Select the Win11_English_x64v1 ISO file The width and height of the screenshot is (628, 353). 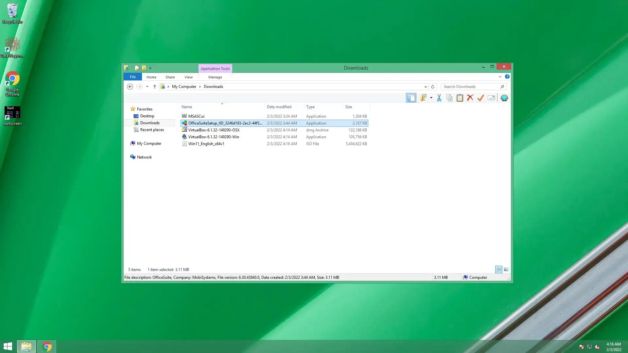click(206, 144)
